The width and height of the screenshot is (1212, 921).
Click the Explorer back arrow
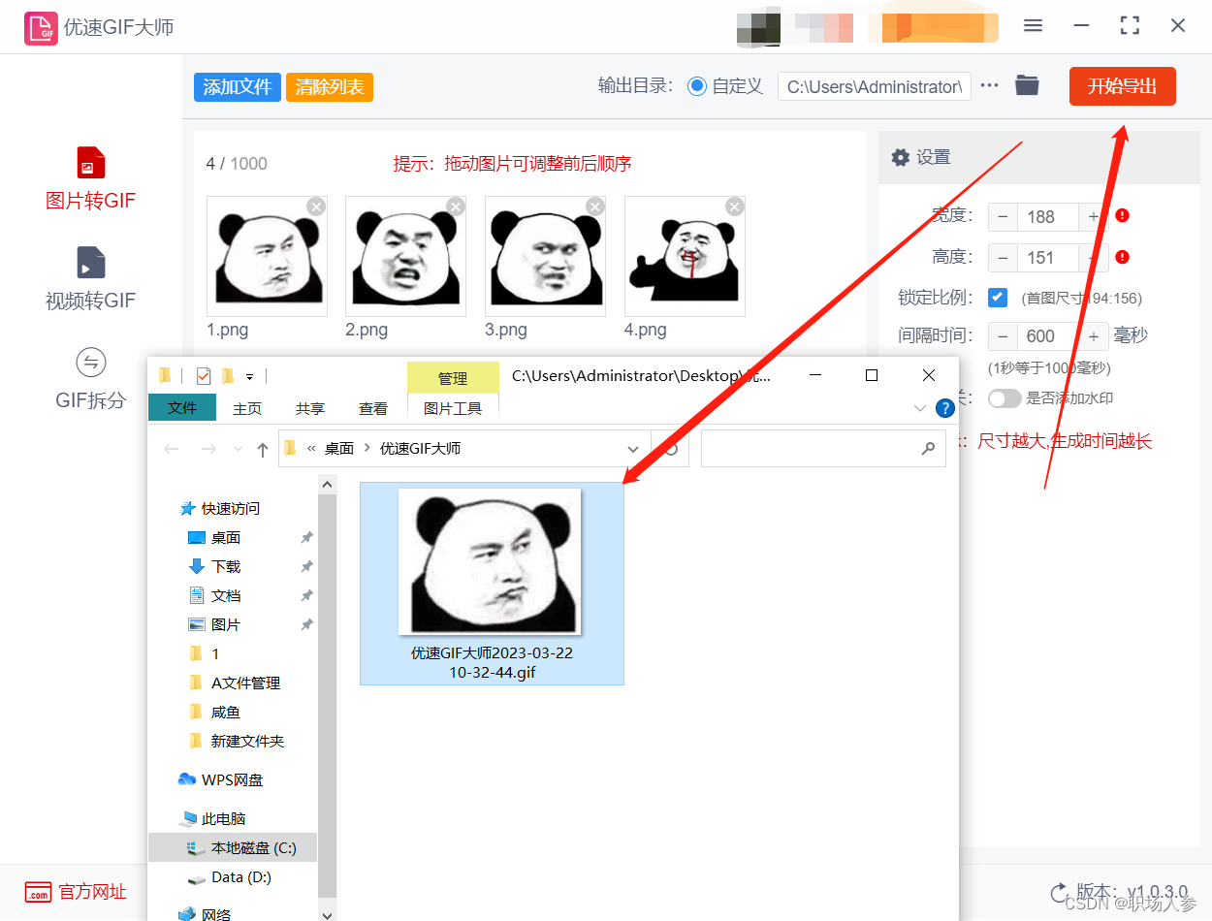pyautogui.click(x=172, y=449)
